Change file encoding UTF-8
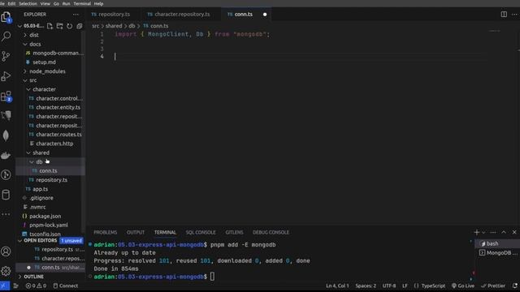This screenshot has width=520, height=292. click(x=389, y=286)
